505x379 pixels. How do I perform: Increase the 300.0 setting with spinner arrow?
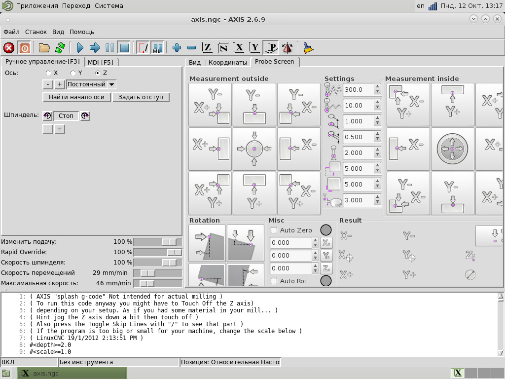(377, 87)
